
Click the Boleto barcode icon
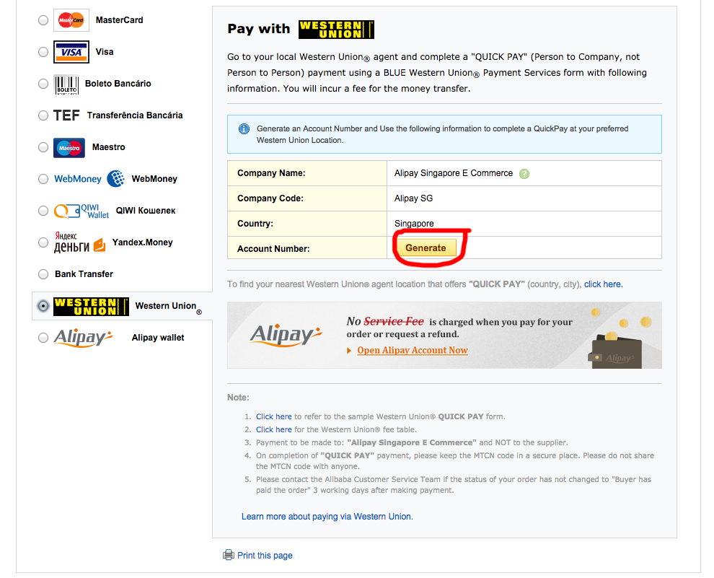[66, 84]
